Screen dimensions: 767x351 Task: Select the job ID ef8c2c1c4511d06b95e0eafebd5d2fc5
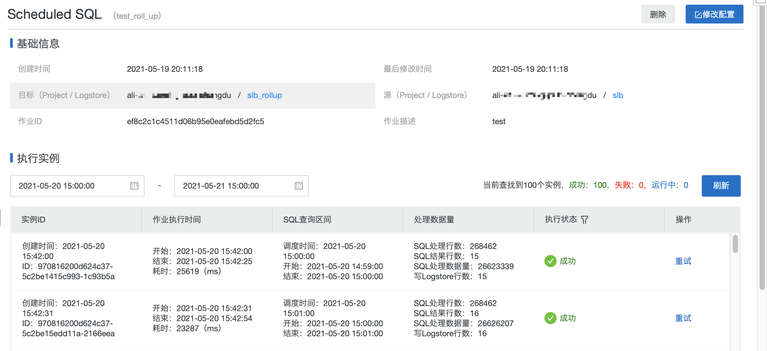pos(196,121)
